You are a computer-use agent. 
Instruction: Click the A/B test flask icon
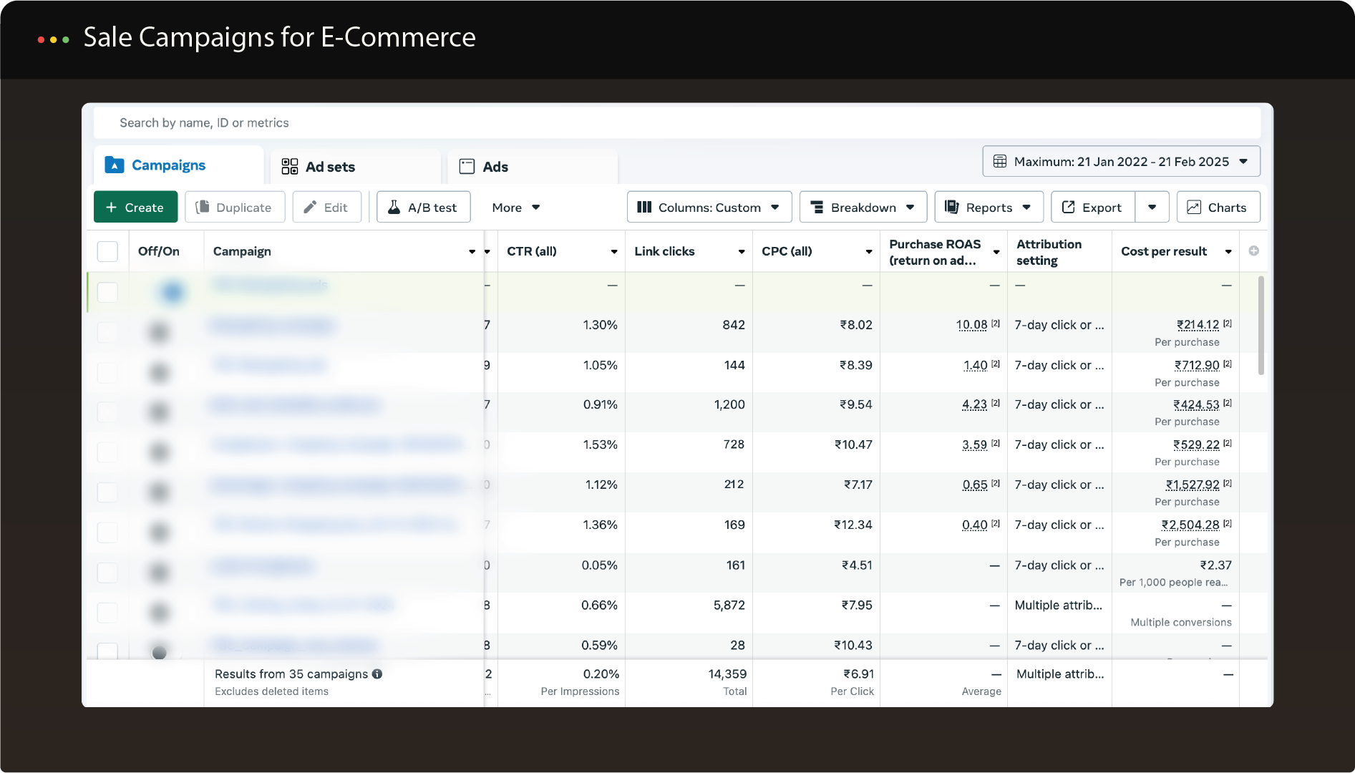coord(394,207)
